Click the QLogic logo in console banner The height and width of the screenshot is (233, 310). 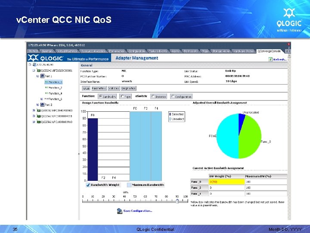coord(46,58)
